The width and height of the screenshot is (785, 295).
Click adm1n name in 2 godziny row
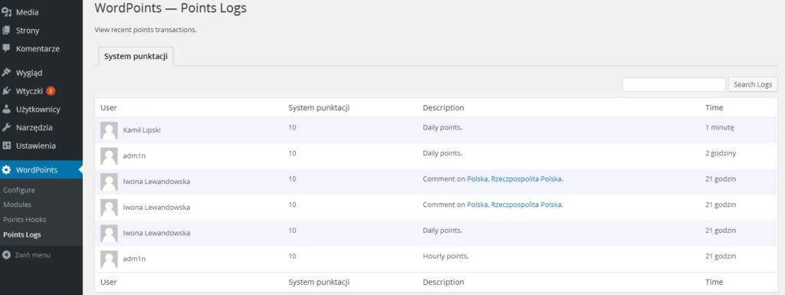click(x=134, y=156)
